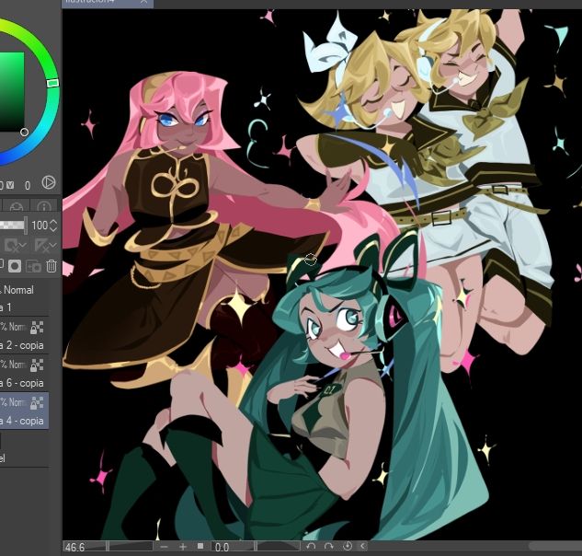Close the illustration canvas tab
The width and height of the screenshot is (582, 556).
tap(144, 2)
